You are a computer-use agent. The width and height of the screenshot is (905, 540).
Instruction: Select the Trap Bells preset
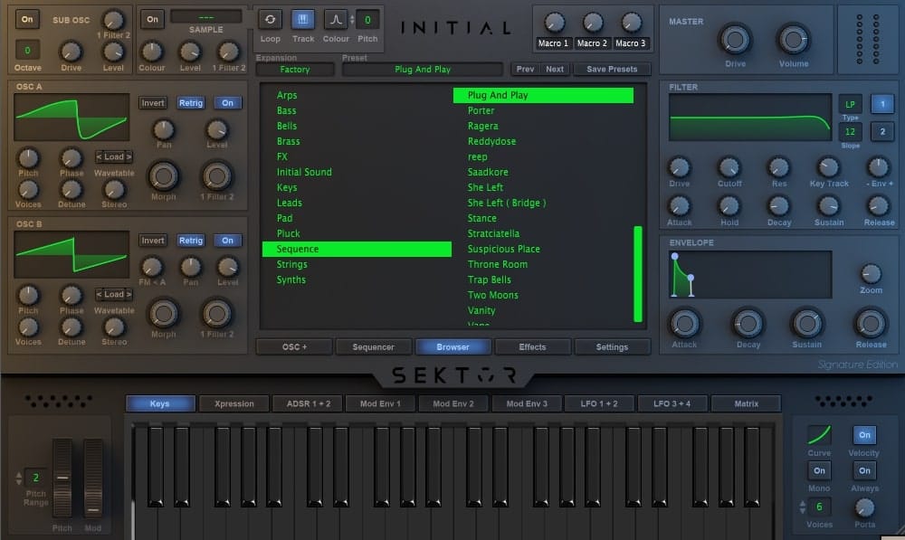(x=490, y=279)
